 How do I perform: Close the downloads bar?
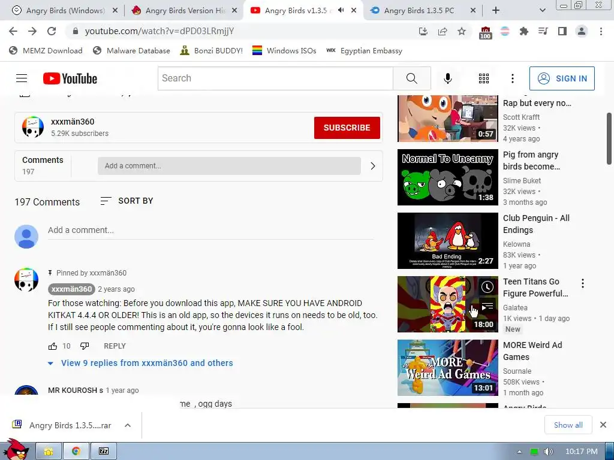(603, 425)
